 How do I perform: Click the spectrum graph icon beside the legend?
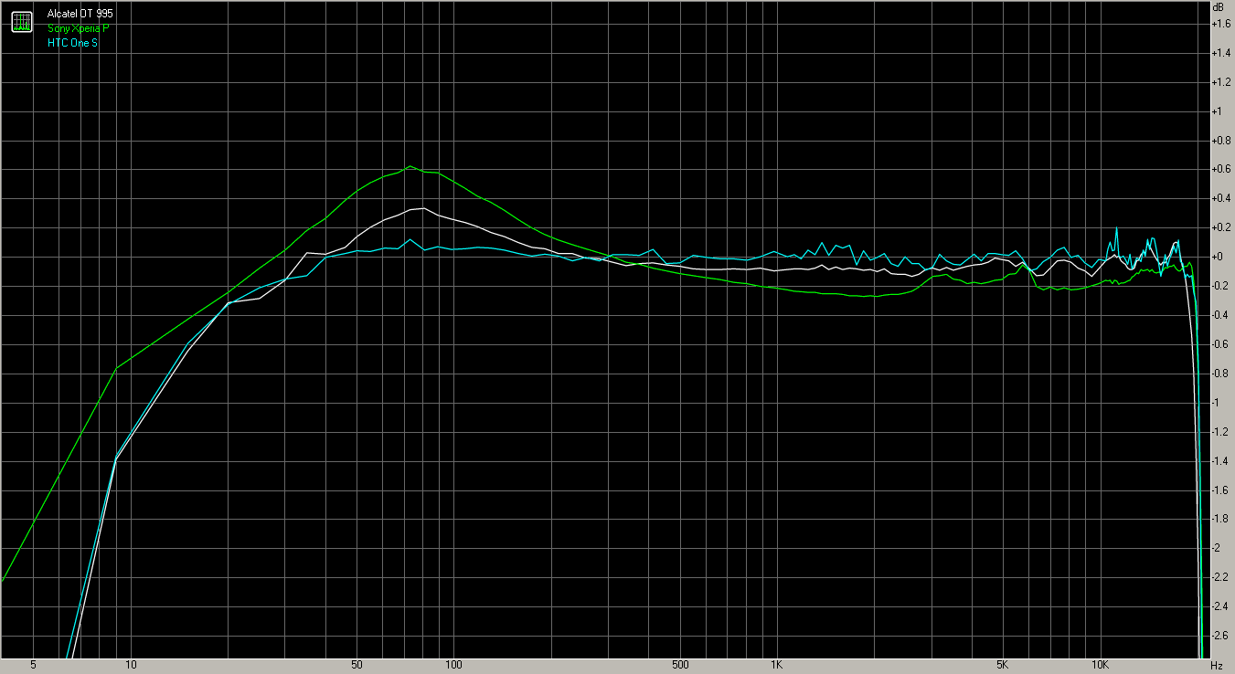21,22
